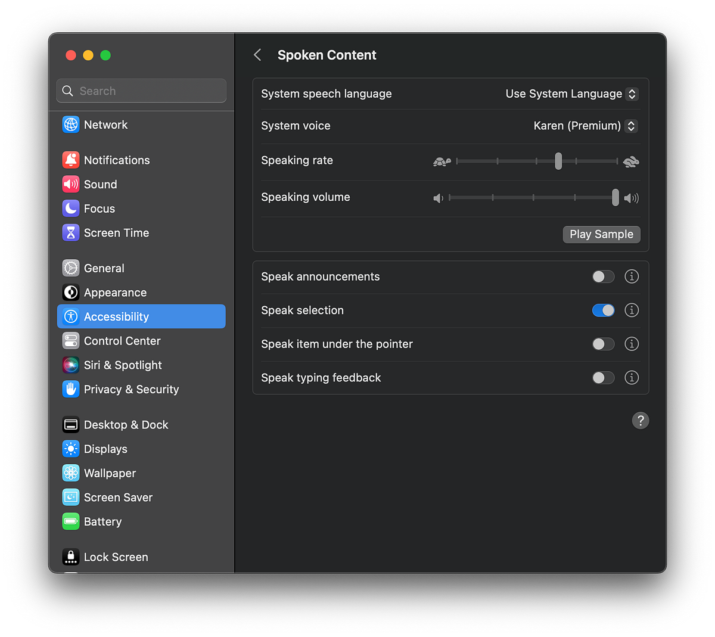Turn on Speak typing feedback
This screenshot has height=637, width=715.
tap(603, 378)
